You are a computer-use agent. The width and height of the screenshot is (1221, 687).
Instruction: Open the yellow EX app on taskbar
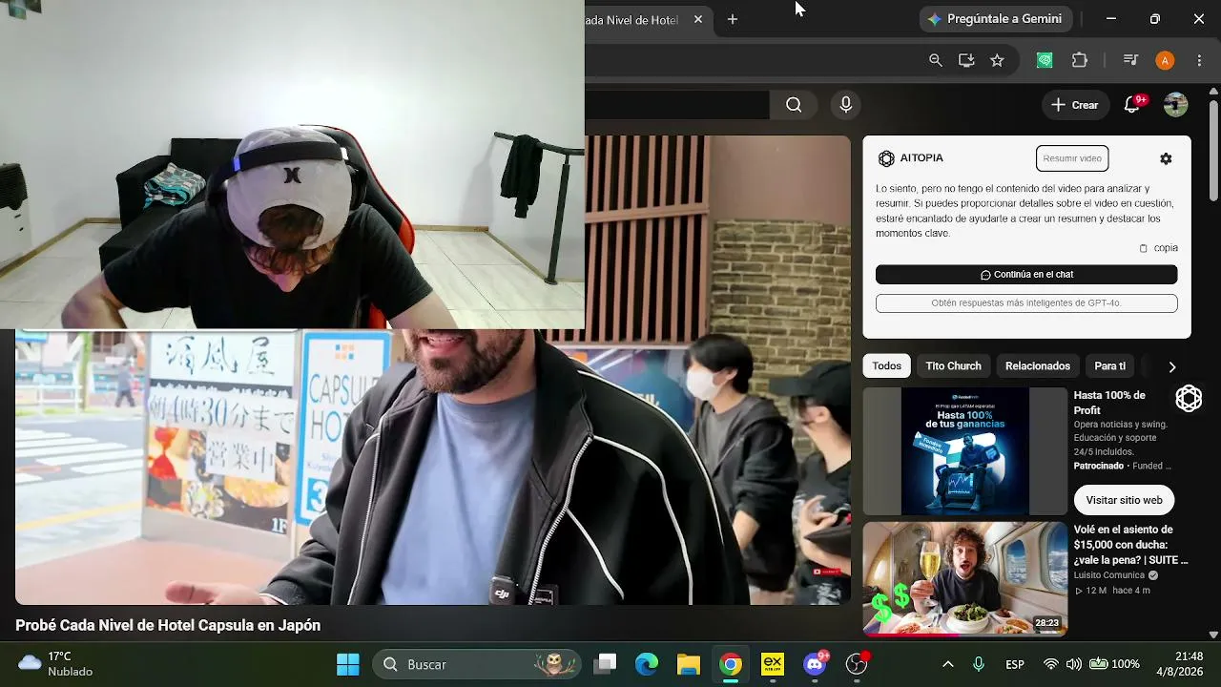773,664
